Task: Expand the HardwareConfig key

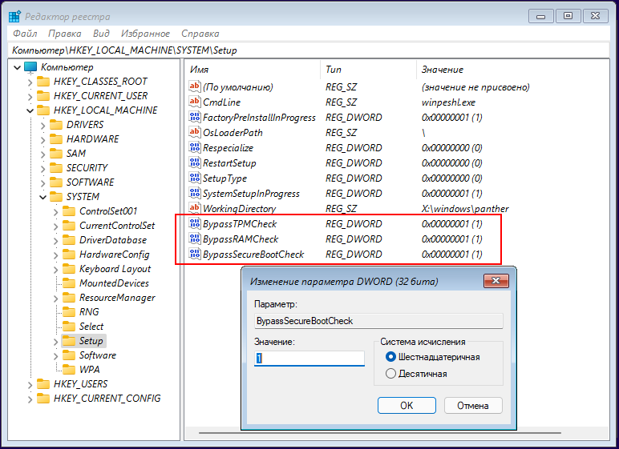Action: tap(55, 255)
